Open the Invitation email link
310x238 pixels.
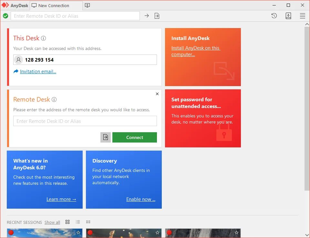(38, 72)
